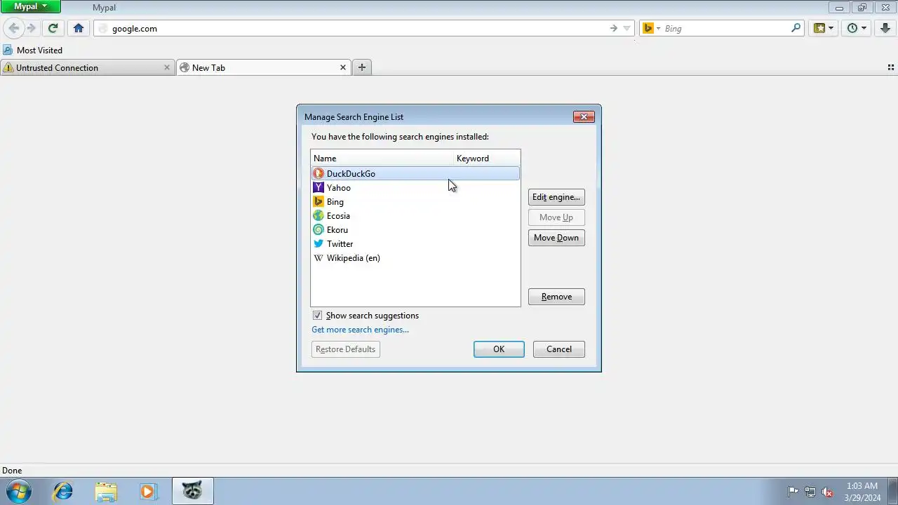
Task: Open the Mypal application menu
Action: pos(31,6)
